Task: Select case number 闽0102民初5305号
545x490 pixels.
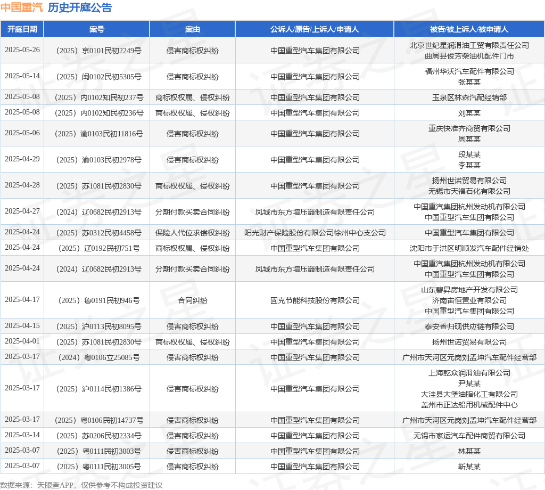Action: pyautogui.click(x=98, y=77)
